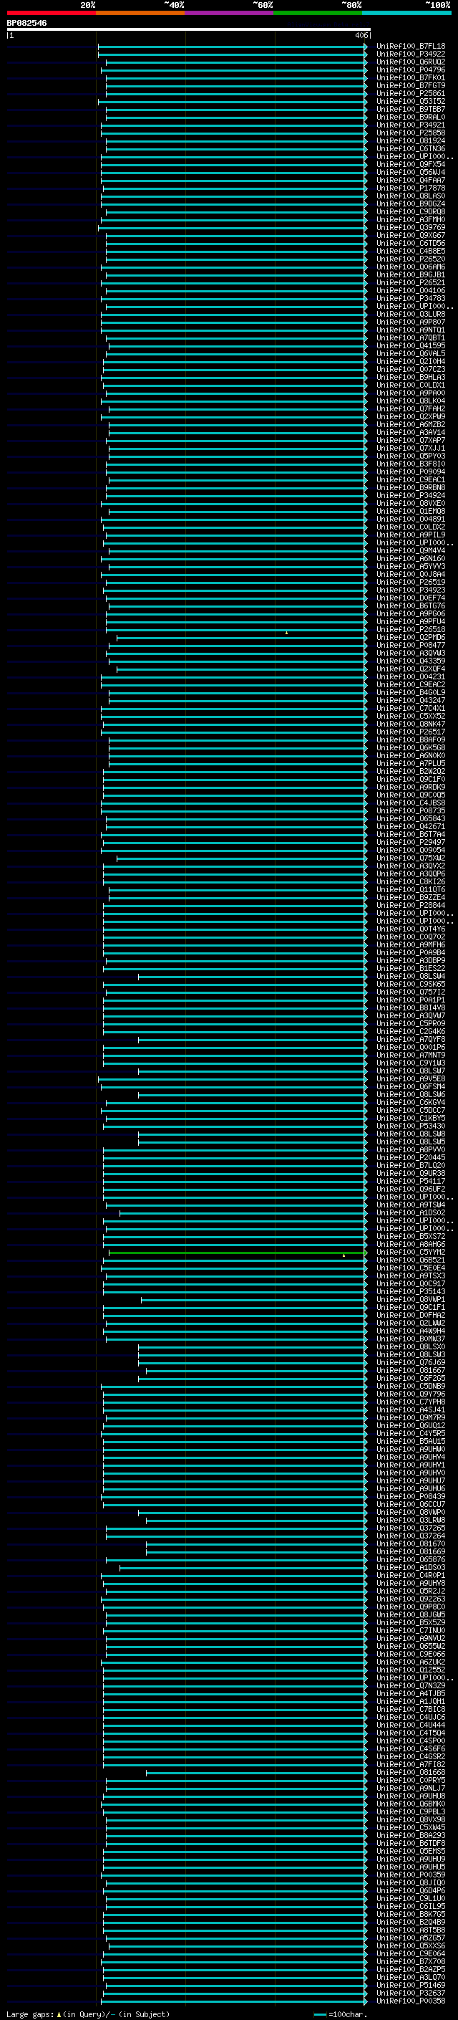The height and width of the screenshot is (2020, 458).
Task: Select the UniRef100_B1ES22 label
Action: [x=411, y=967]
